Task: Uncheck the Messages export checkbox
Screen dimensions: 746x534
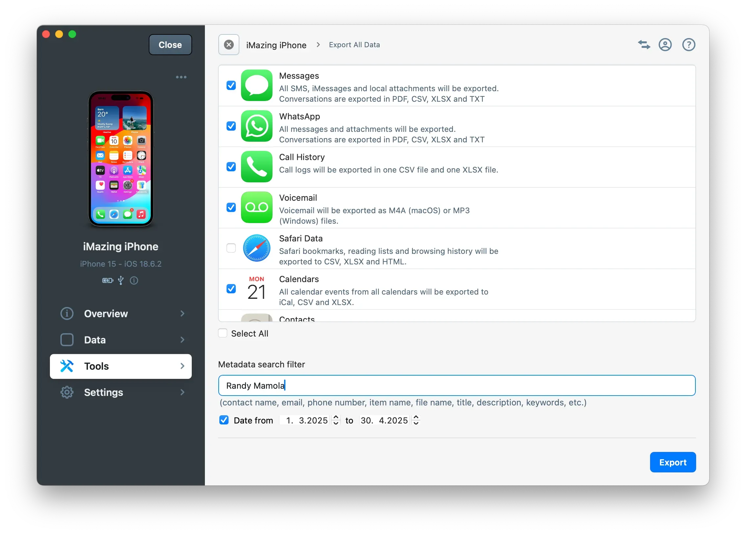Action: coord(231,85)
